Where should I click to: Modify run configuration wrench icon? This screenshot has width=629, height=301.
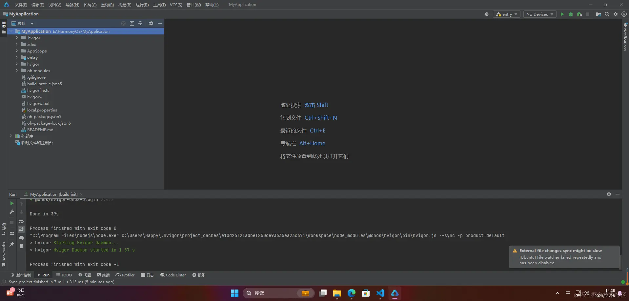tap(12, 212)
